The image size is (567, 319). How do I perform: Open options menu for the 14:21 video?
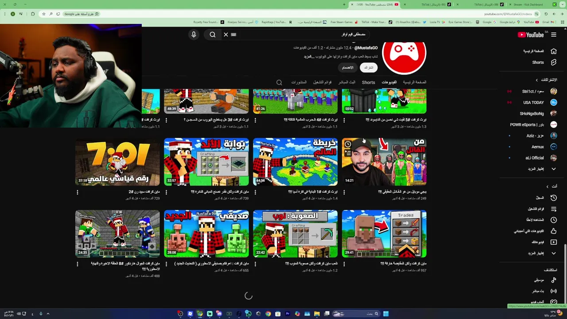point(344,192)
